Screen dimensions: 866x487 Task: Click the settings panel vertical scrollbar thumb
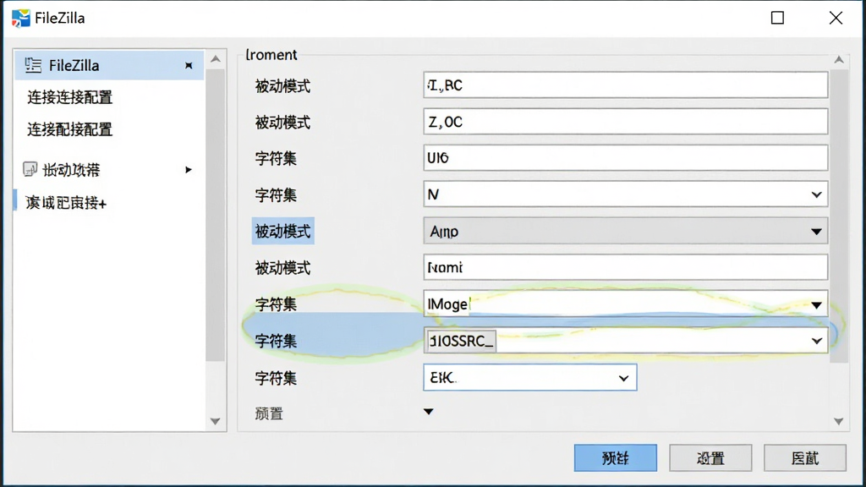tap(838, 216)
